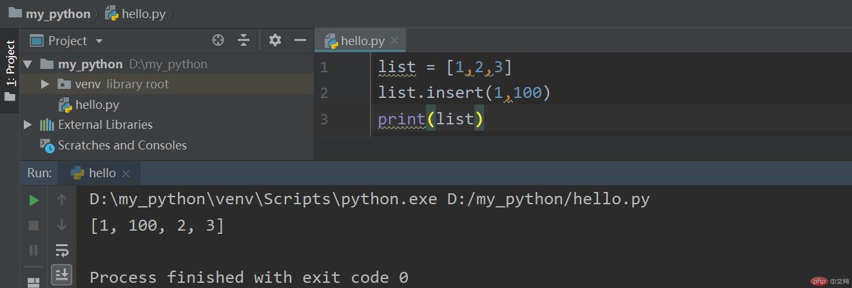Click the Scratches and Consoles icon
852x288 pixels.
[47, 146]
